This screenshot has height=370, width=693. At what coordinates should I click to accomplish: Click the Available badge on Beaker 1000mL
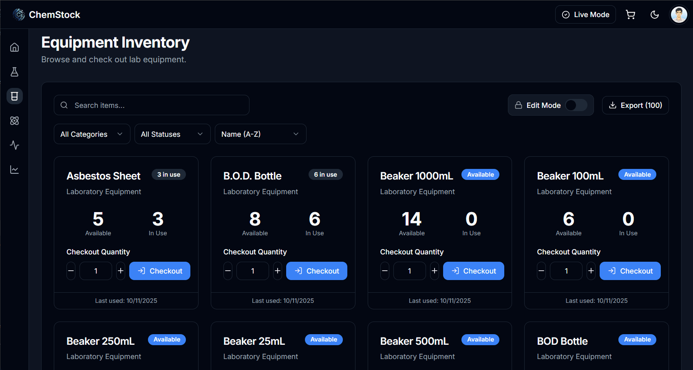[x=481, y=175]
